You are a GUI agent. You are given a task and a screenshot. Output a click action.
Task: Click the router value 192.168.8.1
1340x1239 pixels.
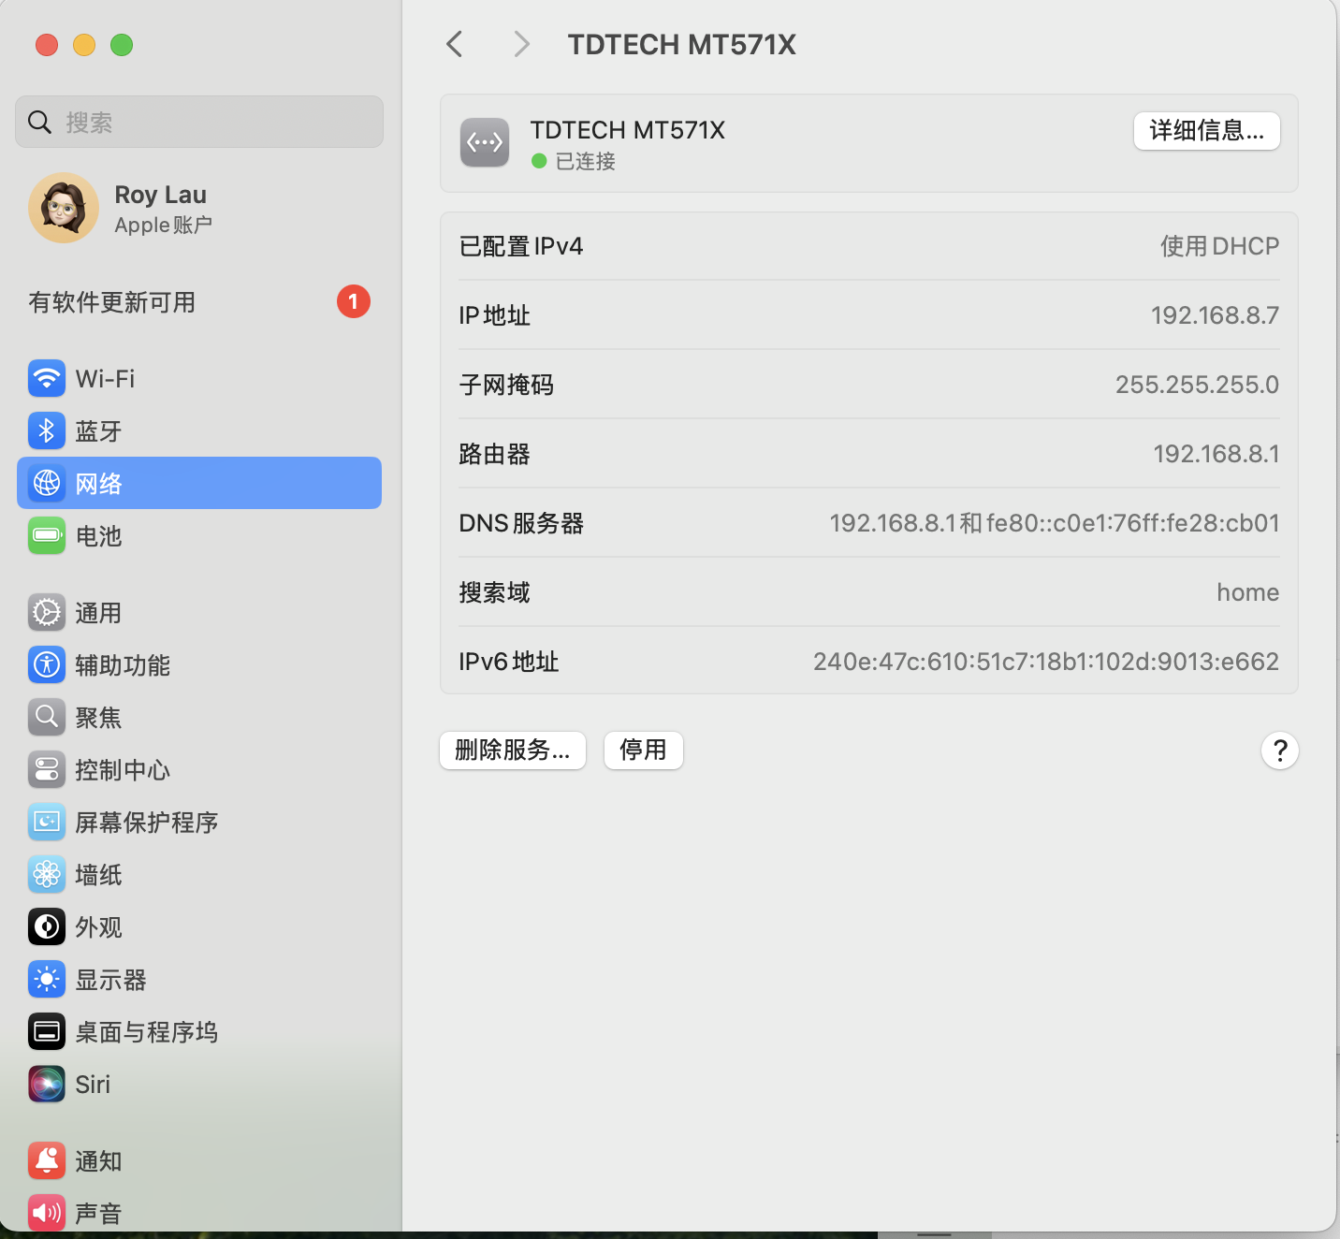coord(1216,454)
